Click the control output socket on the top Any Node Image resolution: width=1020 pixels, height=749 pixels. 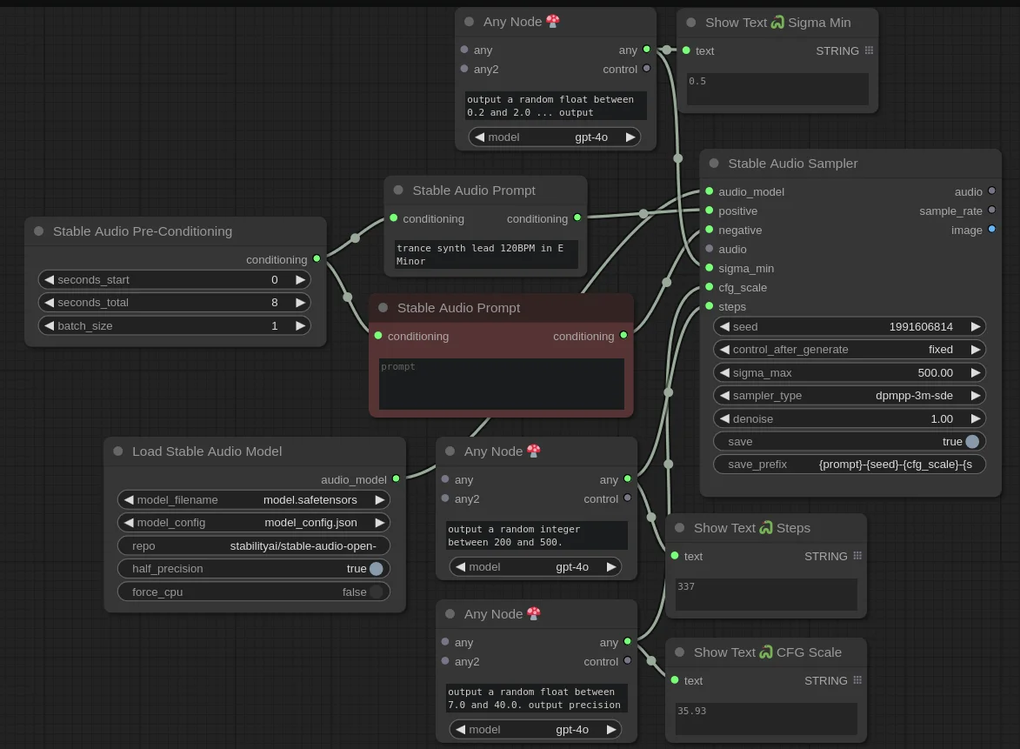[647, 69]
